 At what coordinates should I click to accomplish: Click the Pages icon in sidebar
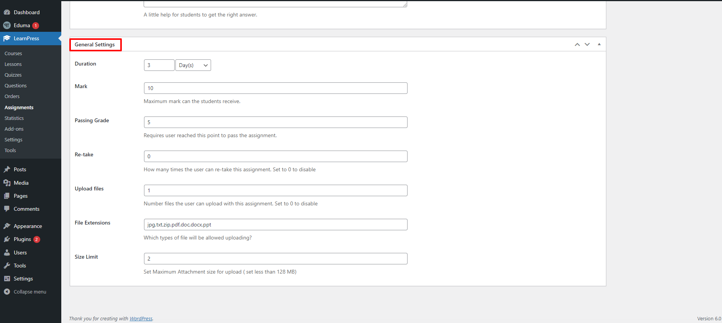point(7,196)
